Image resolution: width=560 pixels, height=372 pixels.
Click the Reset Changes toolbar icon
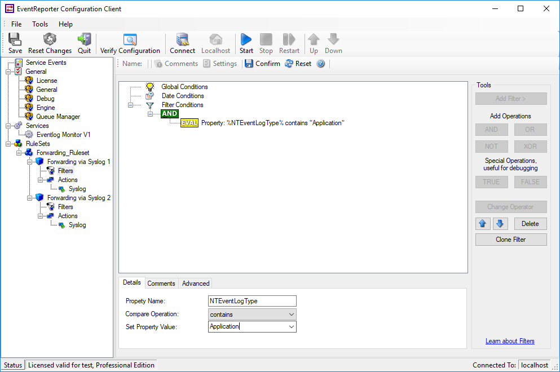point(50,39)
